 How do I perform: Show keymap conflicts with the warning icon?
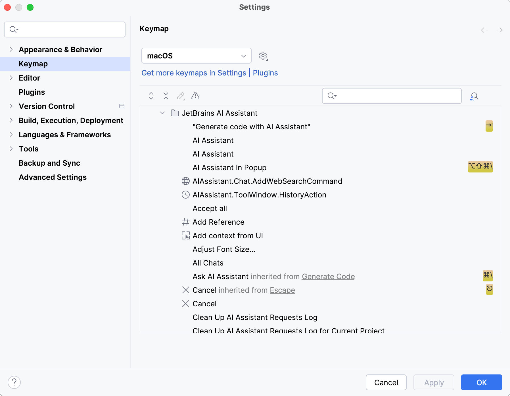[195, 96]
